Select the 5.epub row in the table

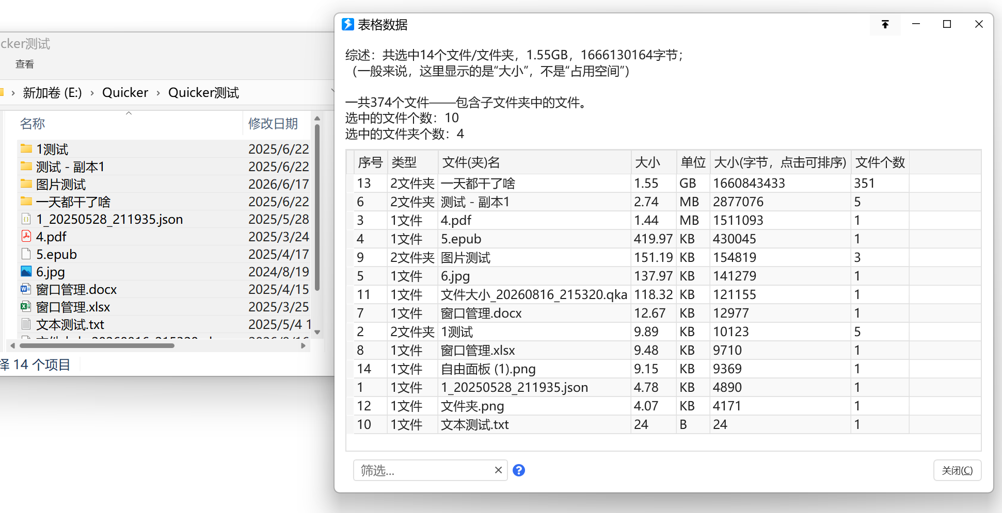tap(664, 239)
